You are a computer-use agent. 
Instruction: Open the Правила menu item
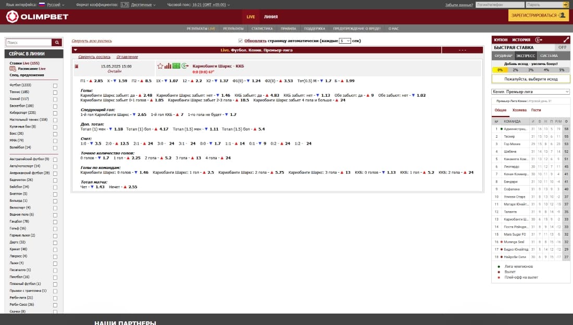coord(289,29)
